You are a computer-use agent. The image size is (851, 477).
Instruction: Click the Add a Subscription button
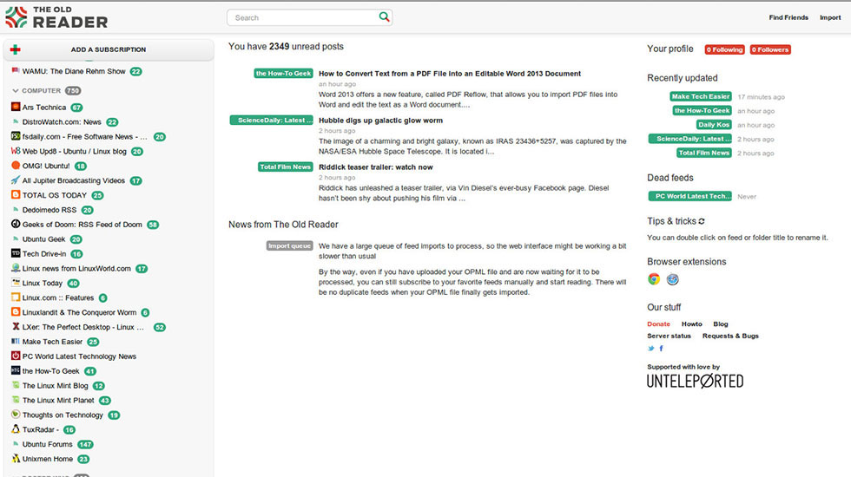109,49
